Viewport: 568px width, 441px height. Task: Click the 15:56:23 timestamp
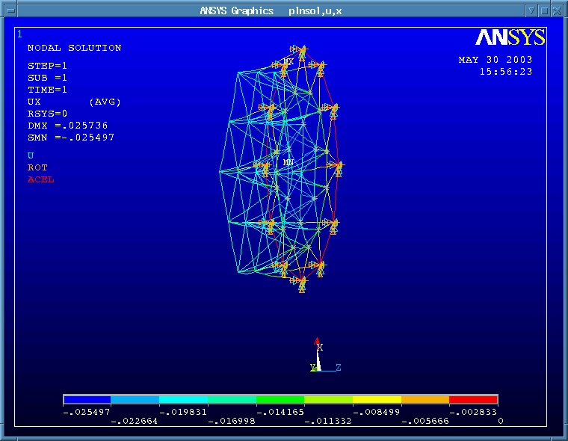coord(506,72)
